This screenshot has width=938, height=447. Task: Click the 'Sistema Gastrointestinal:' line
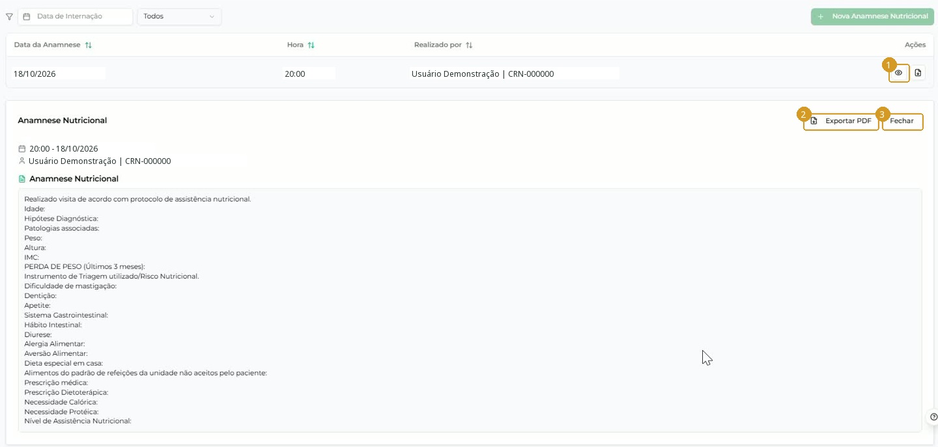click(x=66, y=315)
